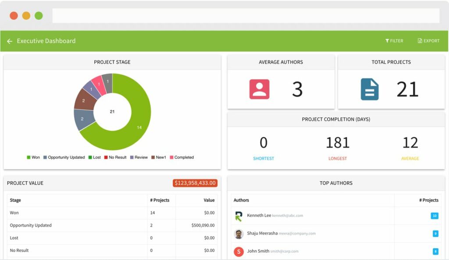Toggle the Won legend entry in chart
Image resolution: width=449 pixels, height=260 pixels.
click(33, 158)
